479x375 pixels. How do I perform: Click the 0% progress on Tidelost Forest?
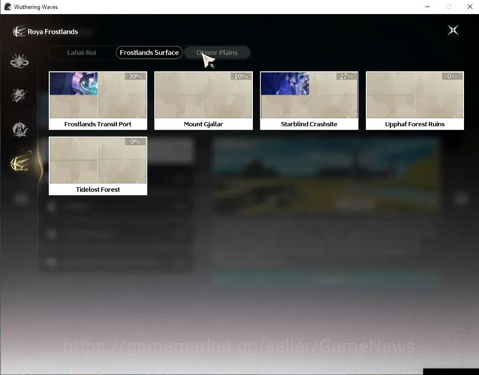click(135, 142)
